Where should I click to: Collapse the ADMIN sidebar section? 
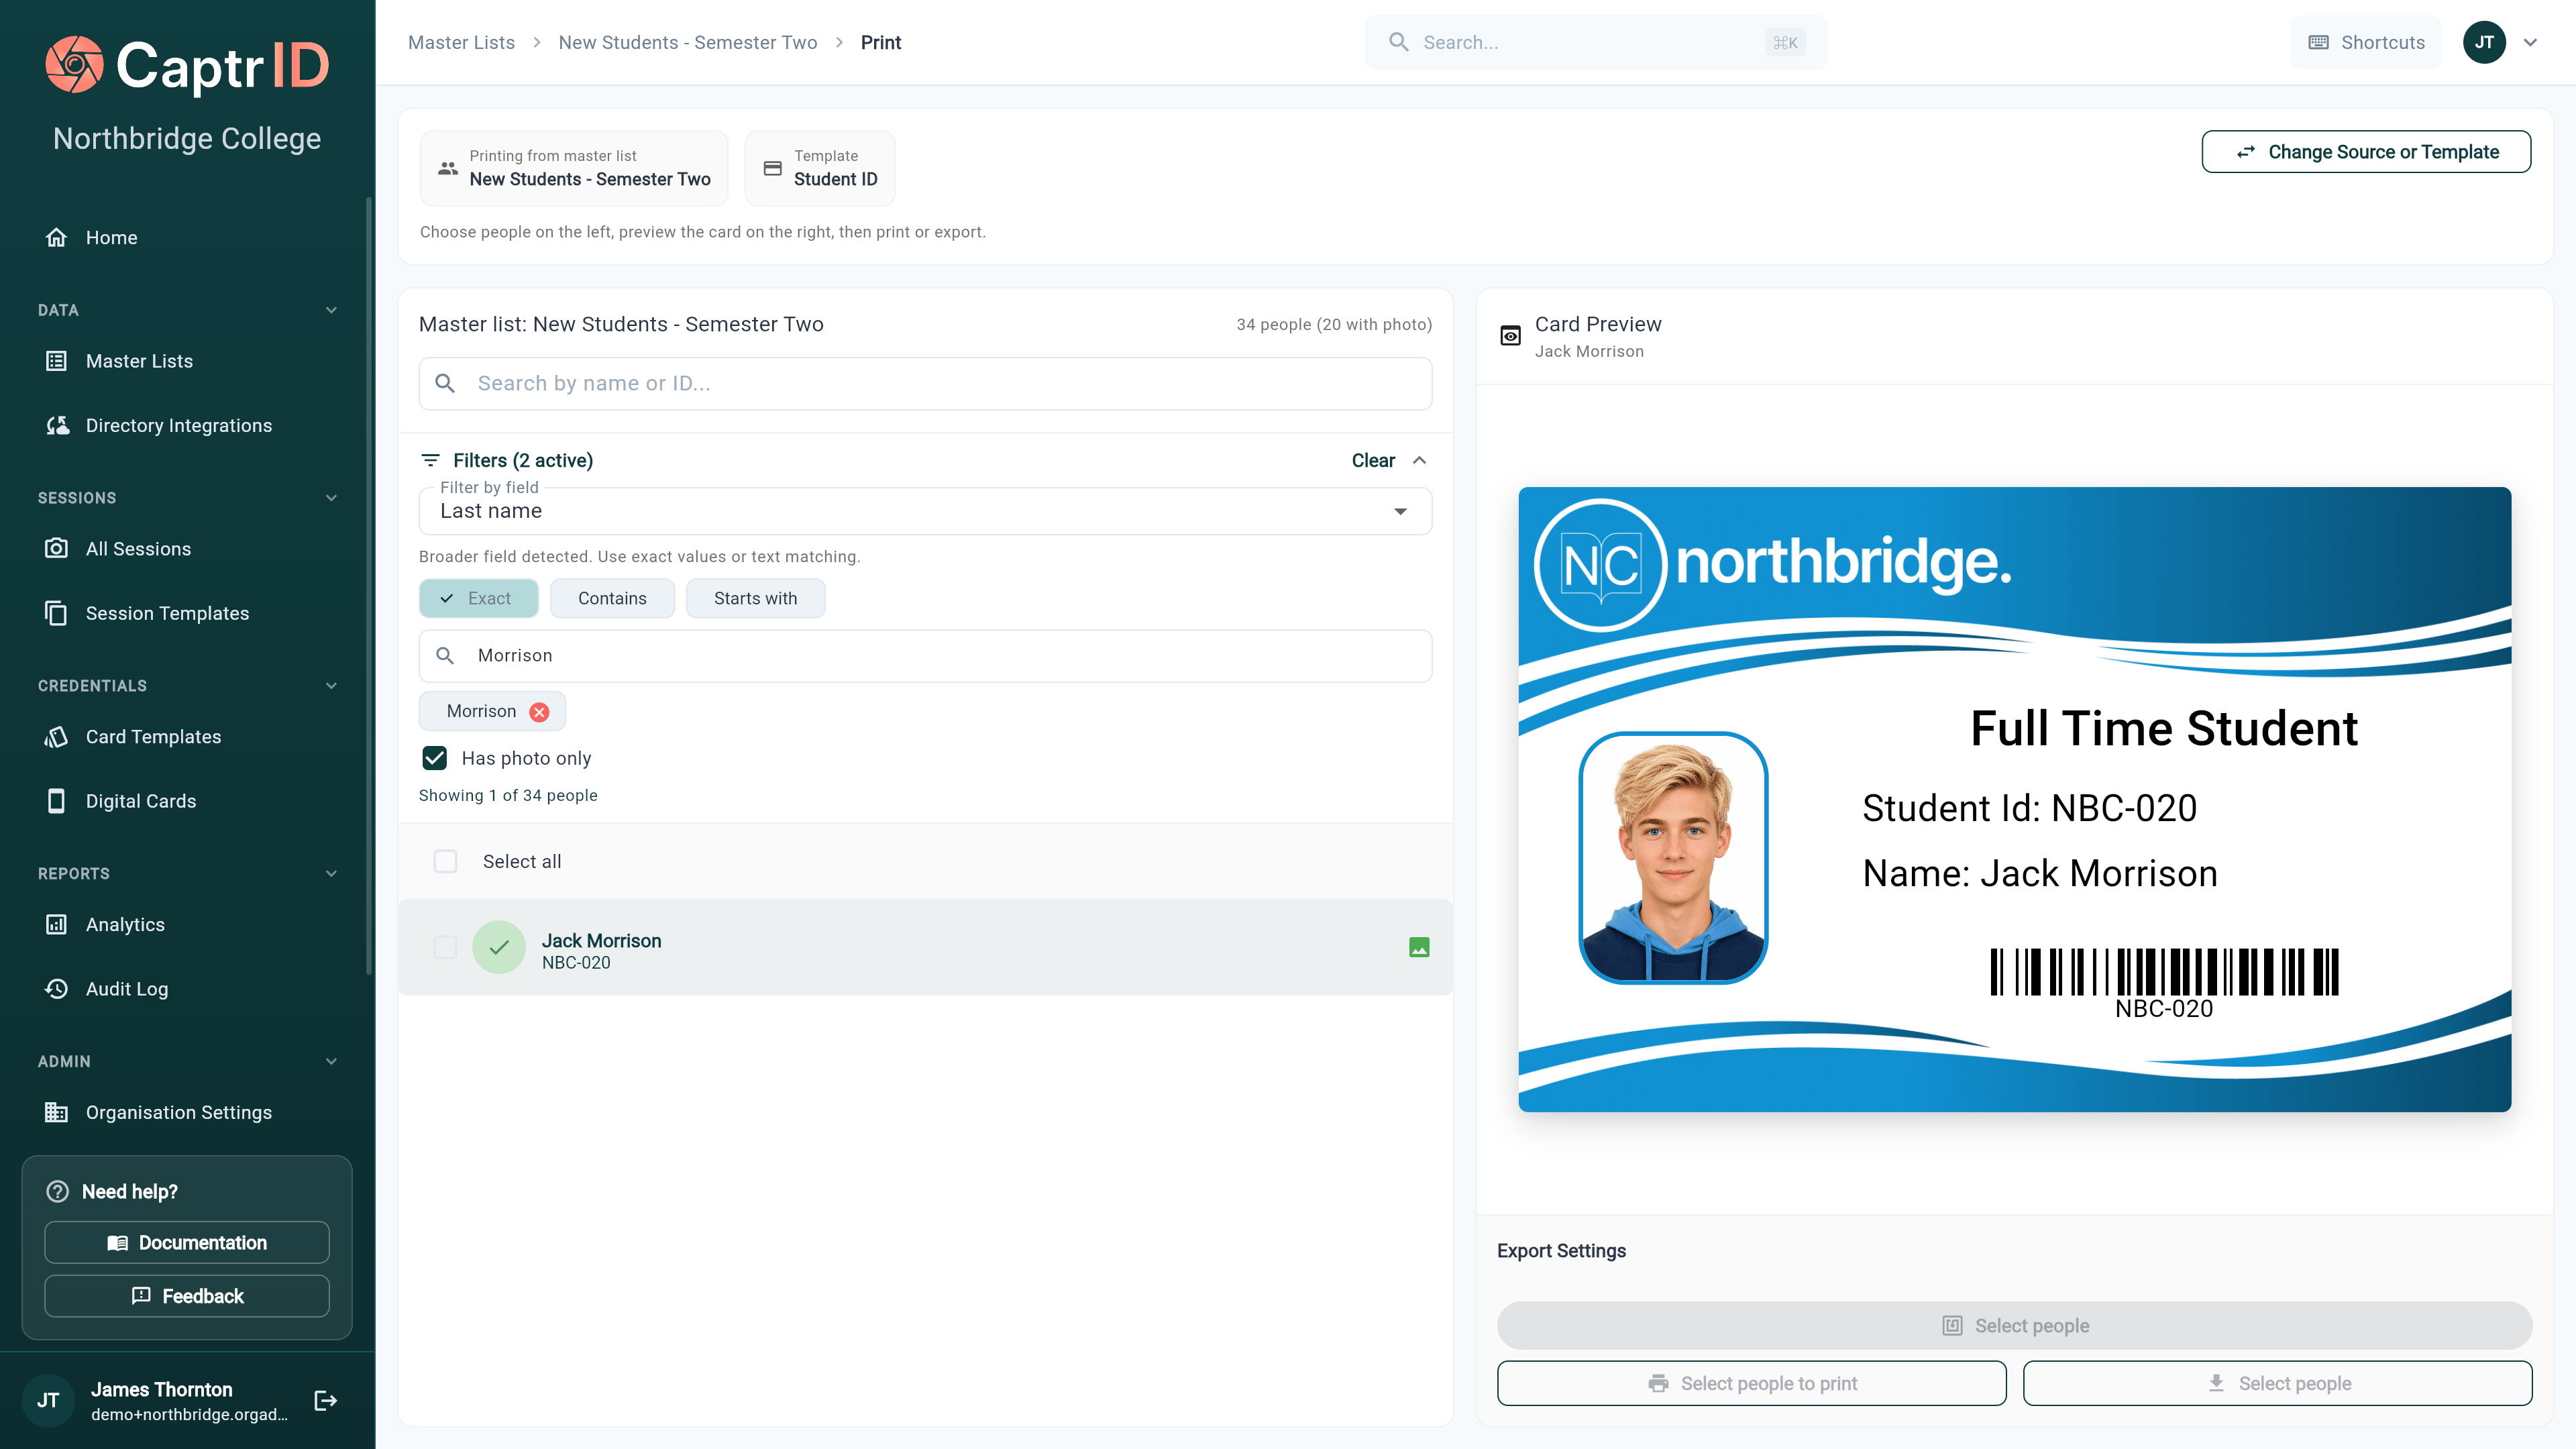coord(331,1061)
